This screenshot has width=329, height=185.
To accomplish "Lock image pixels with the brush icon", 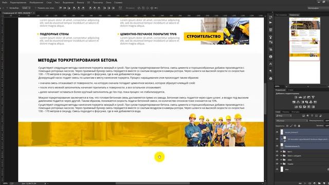I will pos(291,126).
